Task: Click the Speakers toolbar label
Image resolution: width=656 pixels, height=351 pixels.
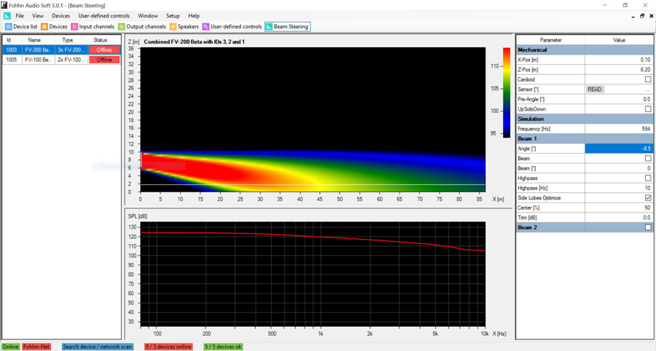Action: click(x=188, y=27)
